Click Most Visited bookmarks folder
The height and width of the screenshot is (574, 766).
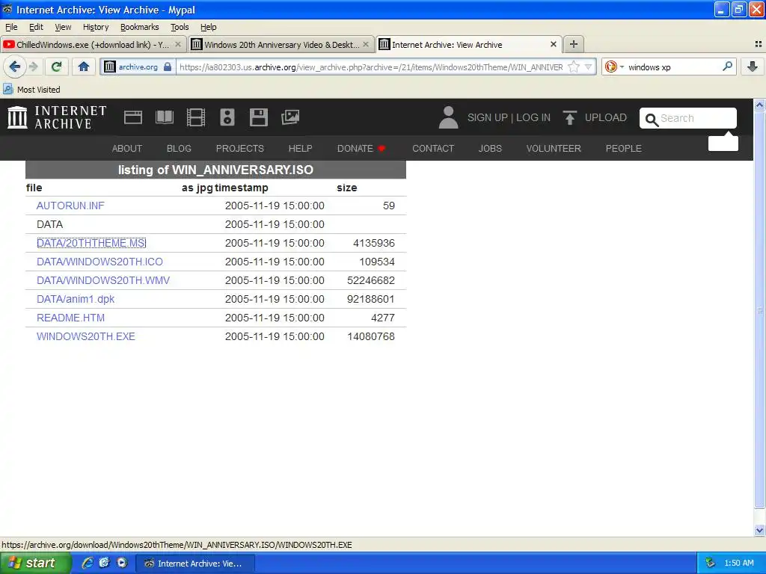32,90
